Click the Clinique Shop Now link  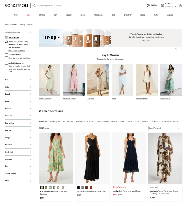(146, 41)
